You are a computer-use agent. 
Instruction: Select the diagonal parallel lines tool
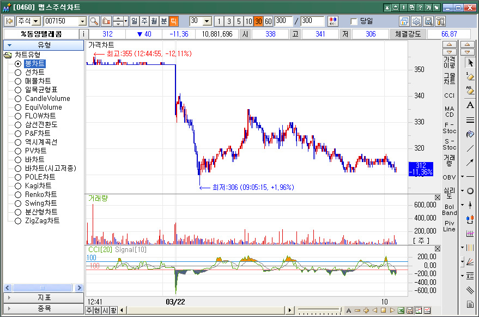point(470,290)
